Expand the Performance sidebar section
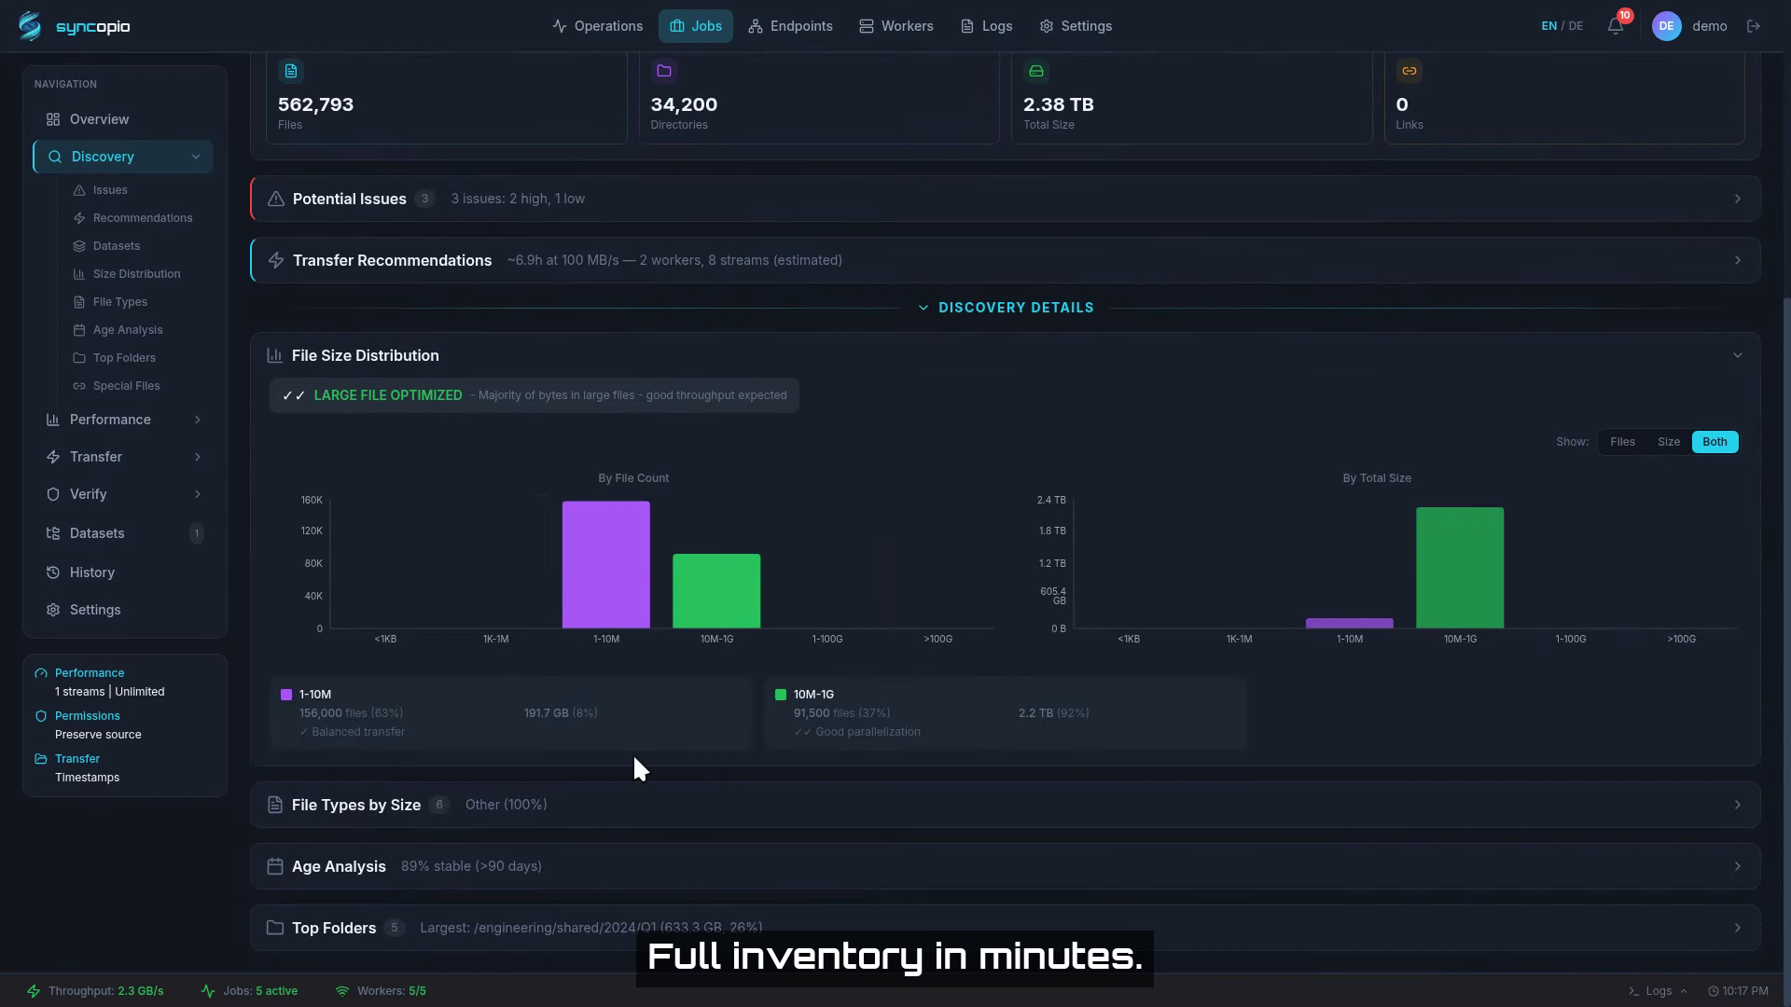The height and width of the screenshot is (1007, 1791). (x=198, y=420)
